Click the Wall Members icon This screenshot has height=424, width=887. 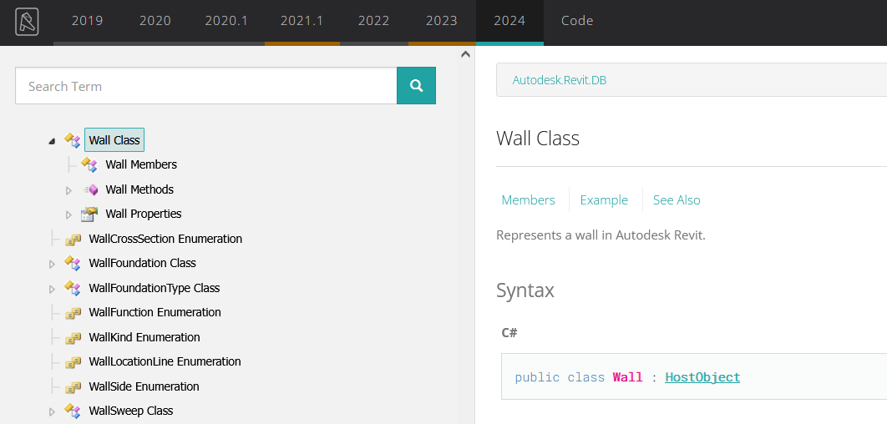click(x=89, y=164)
